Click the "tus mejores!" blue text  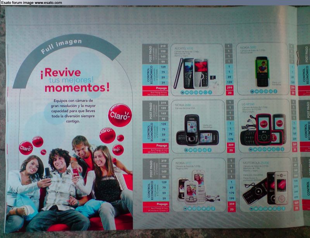(x=71, y=80)
